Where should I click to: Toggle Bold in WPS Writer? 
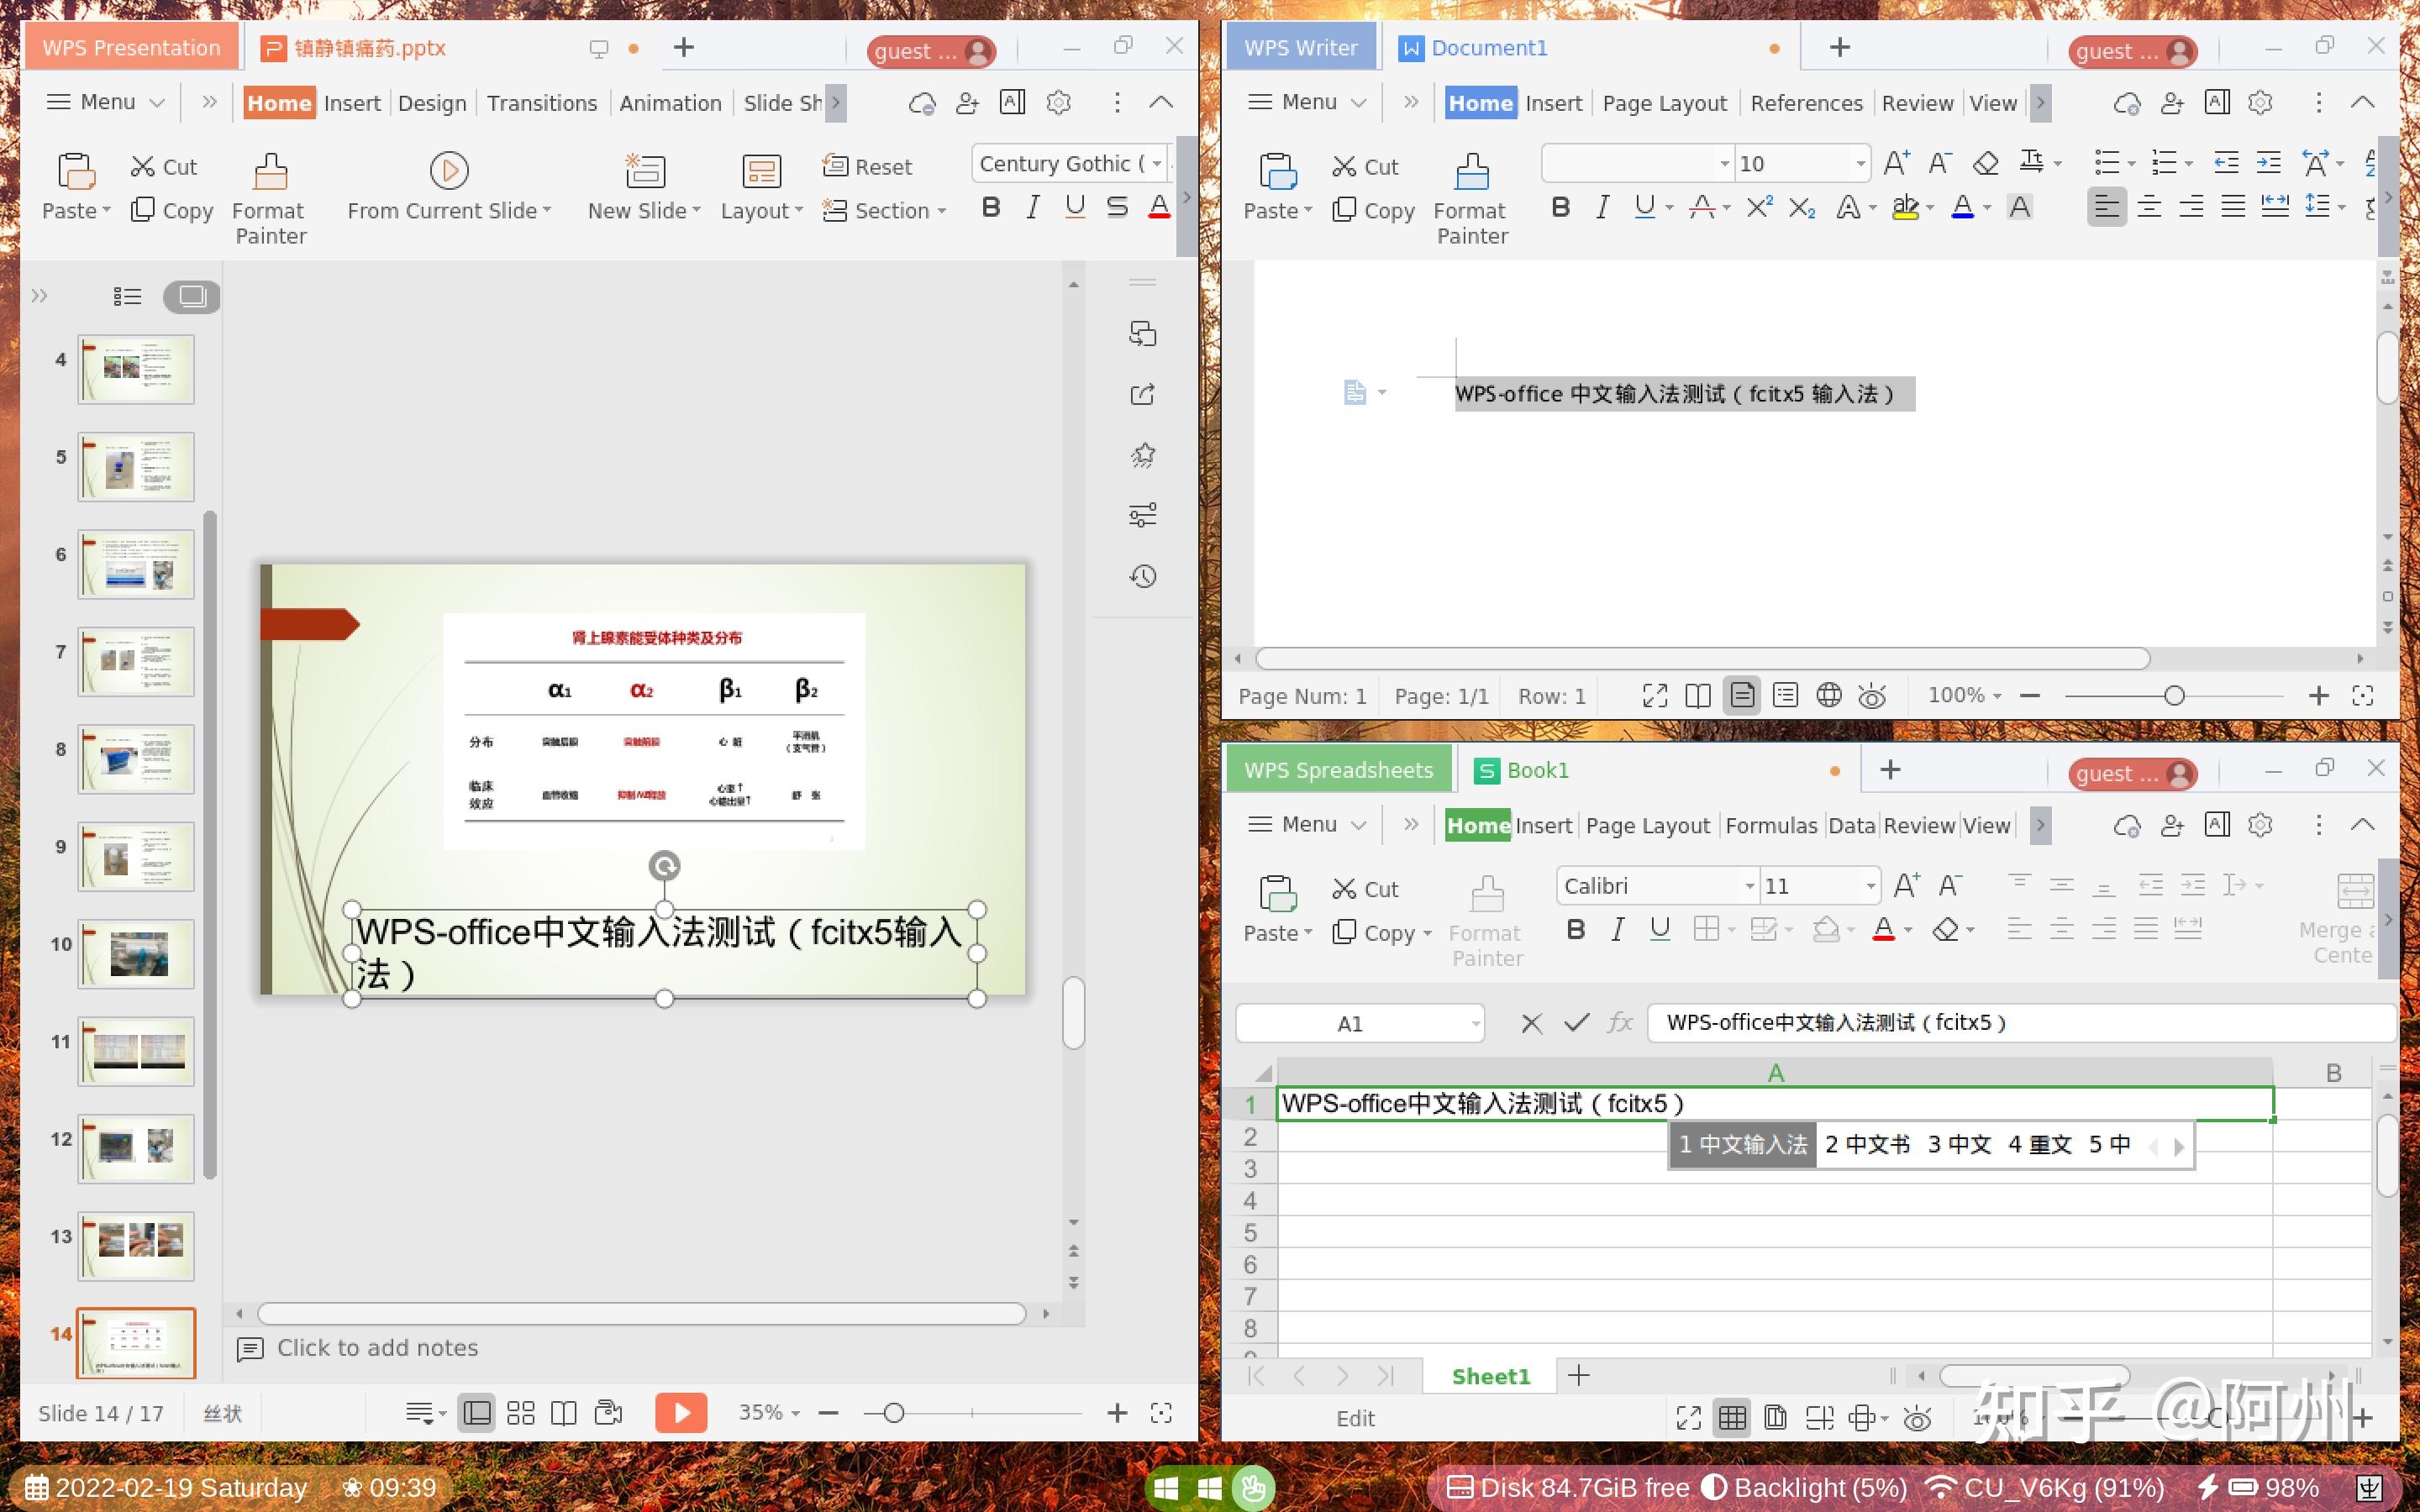pos(1560,207)
